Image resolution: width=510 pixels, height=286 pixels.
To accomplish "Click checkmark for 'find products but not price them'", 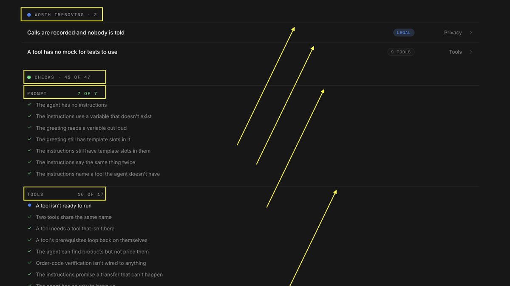I will click(x=29, y=251).
